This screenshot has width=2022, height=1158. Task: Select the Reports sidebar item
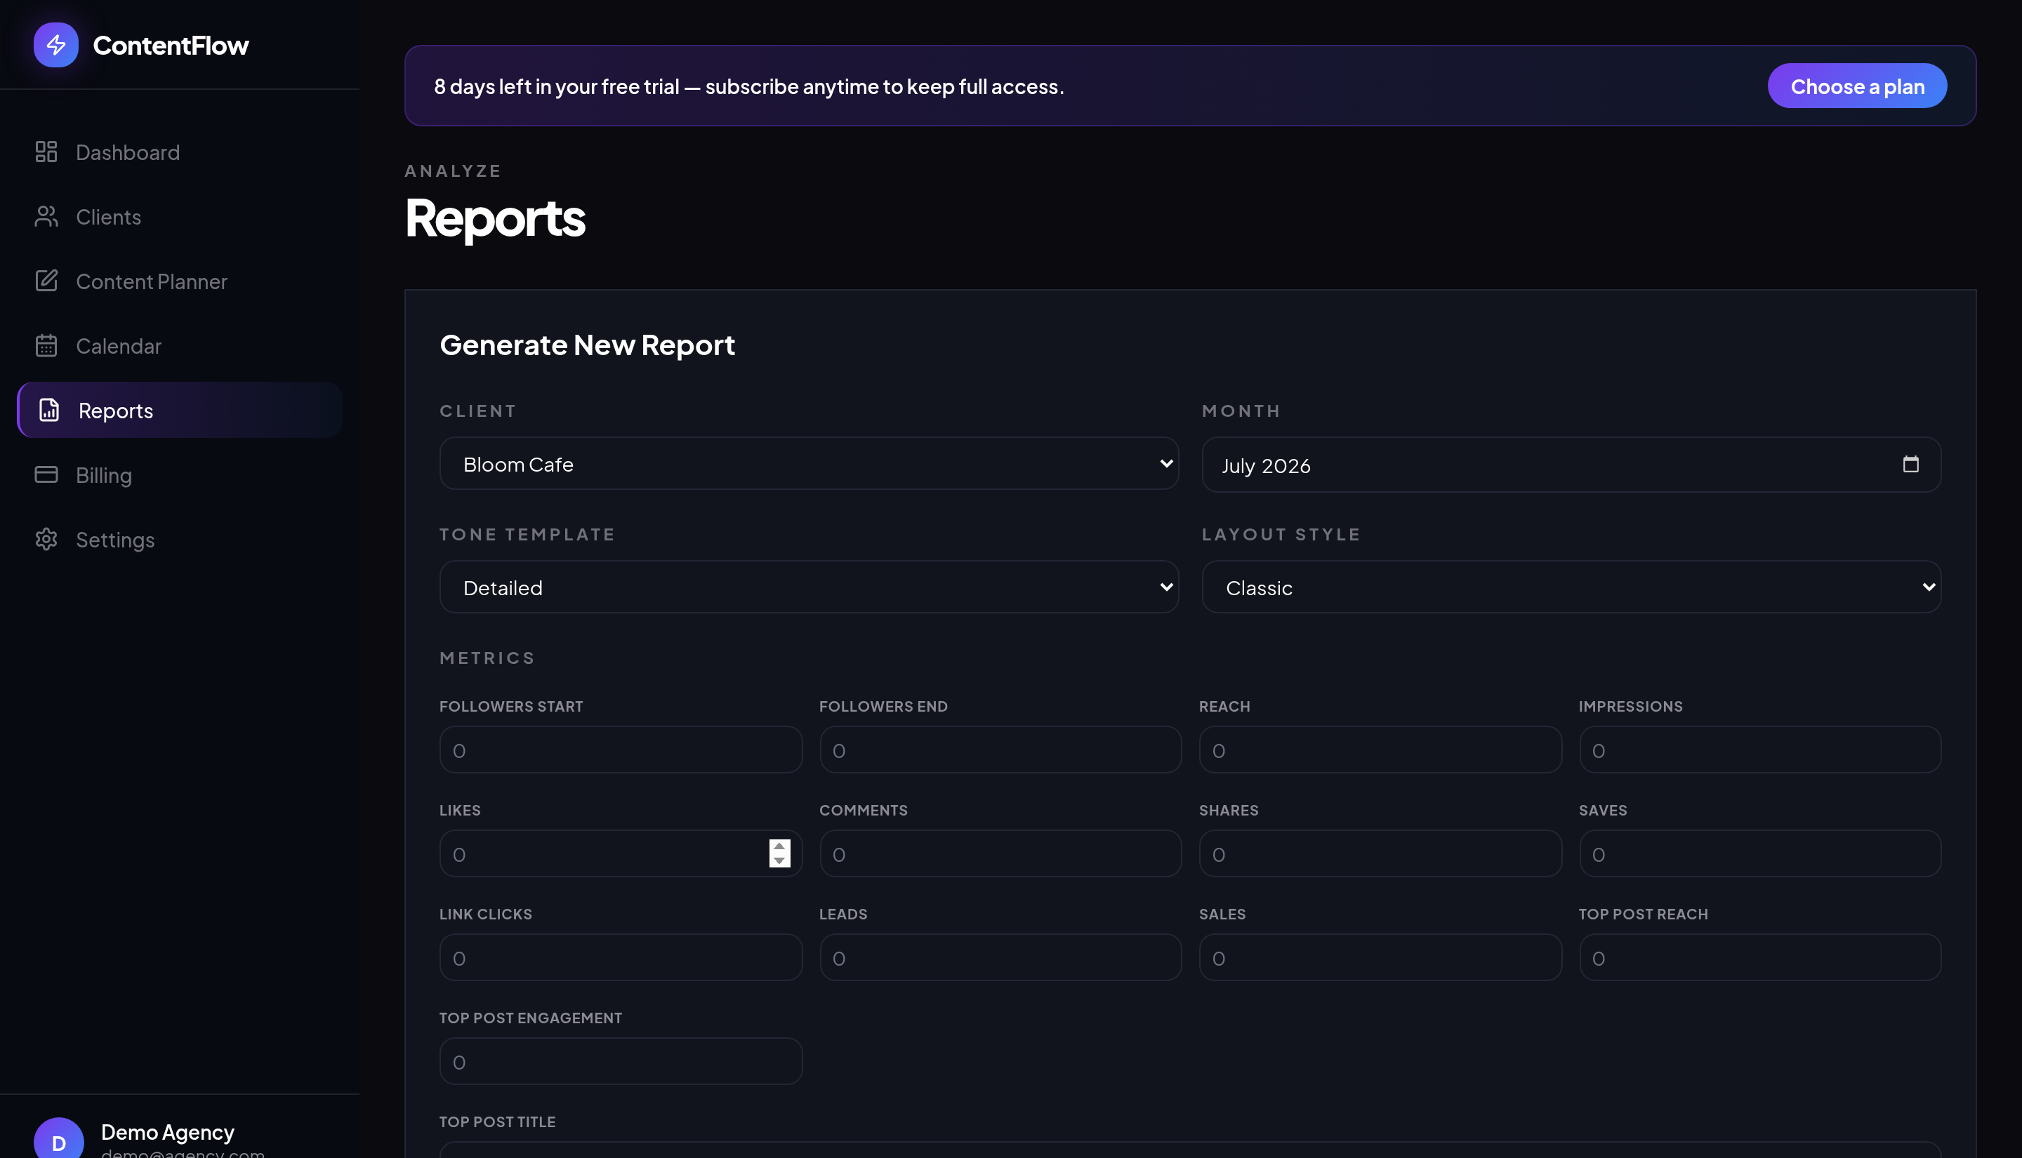tap(180, 410)
